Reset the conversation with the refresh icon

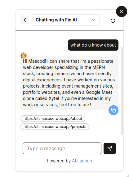(x=113, y=21)
